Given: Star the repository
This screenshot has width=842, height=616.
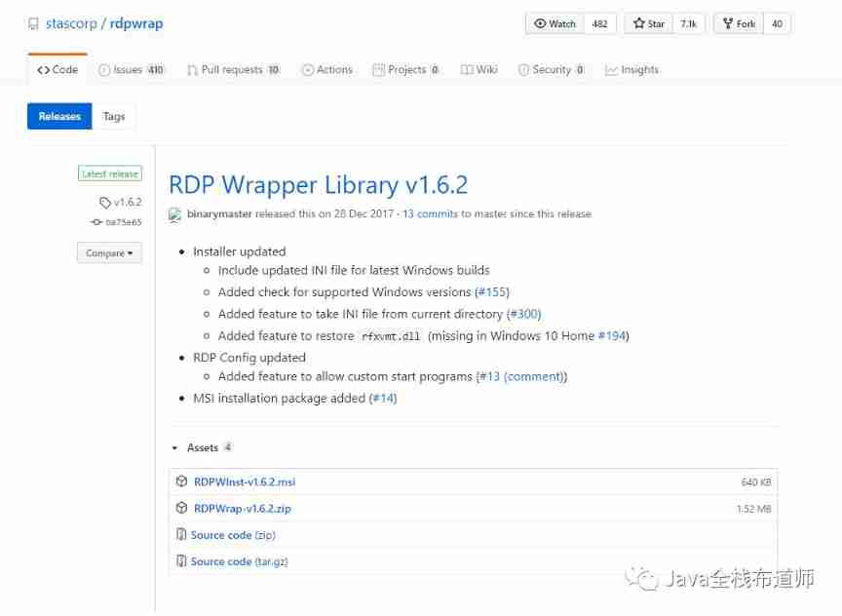Looking at the screenshot, I should (649, 23).
